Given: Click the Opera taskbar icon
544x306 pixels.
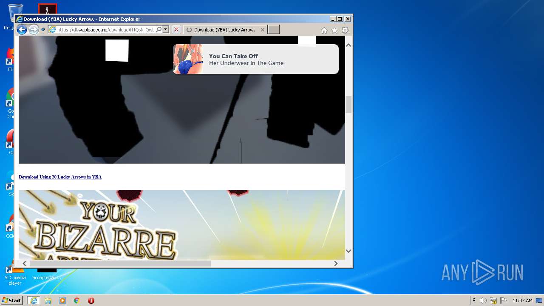Looking at the screenshot, I should click(91, 300).
